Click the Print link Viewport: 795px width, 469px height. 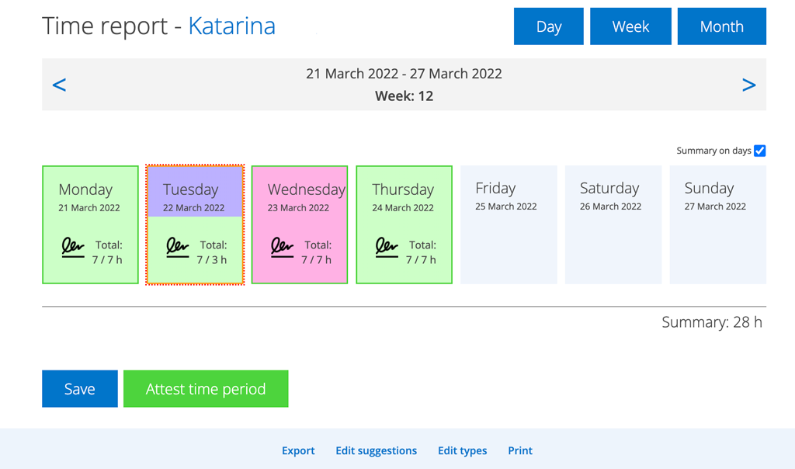pos(520,450)
